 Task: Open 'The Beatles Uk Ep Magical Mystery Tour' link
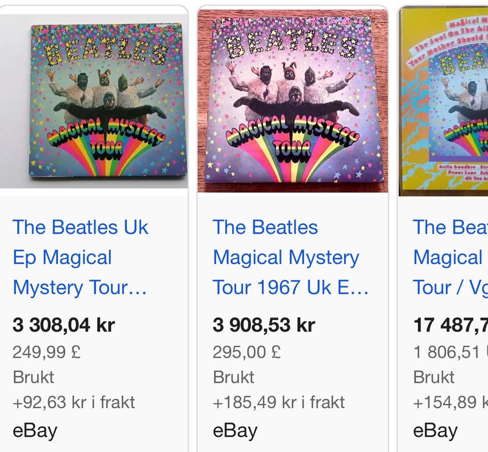click(80, 257)
